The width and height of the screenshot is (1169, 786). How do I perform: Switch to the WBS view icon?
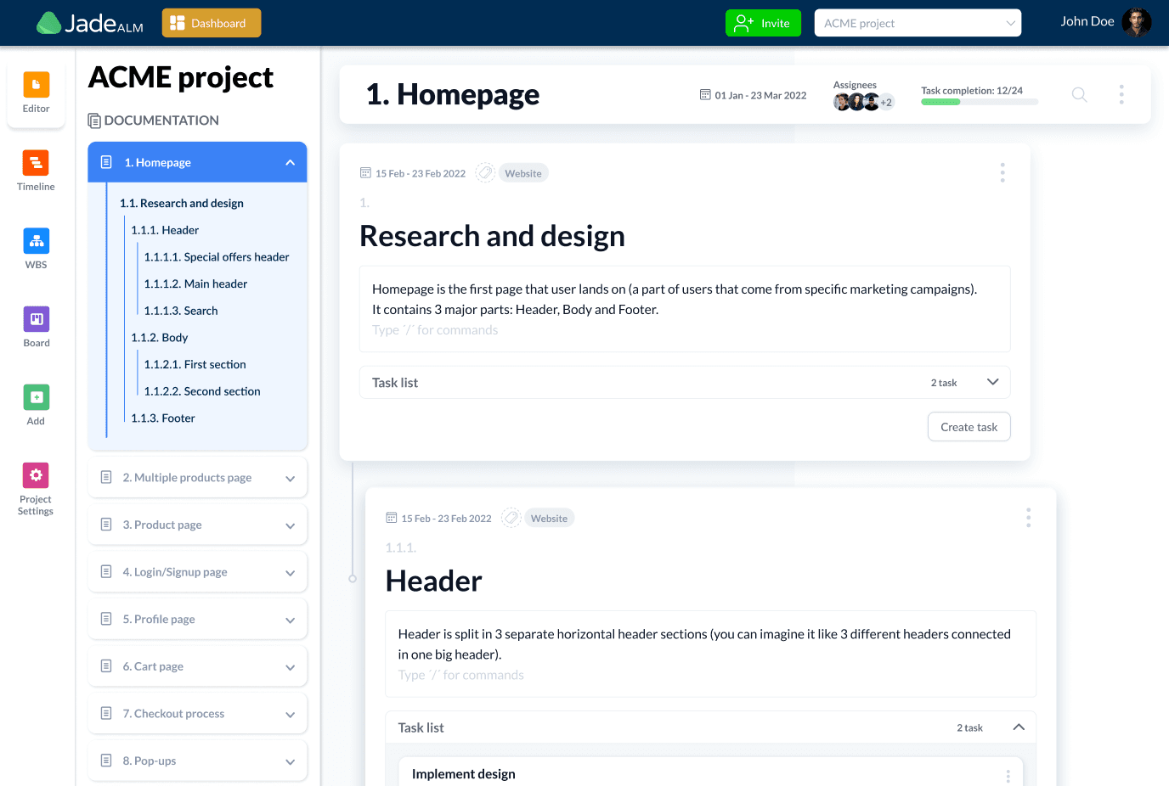pyautogui.click(x=36, y=241)
